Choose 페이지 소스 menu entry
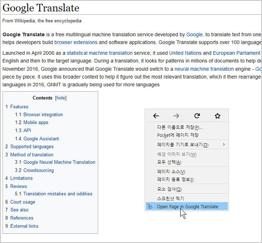This screenshot has width=262, height=243. click(x=186, y=171)
